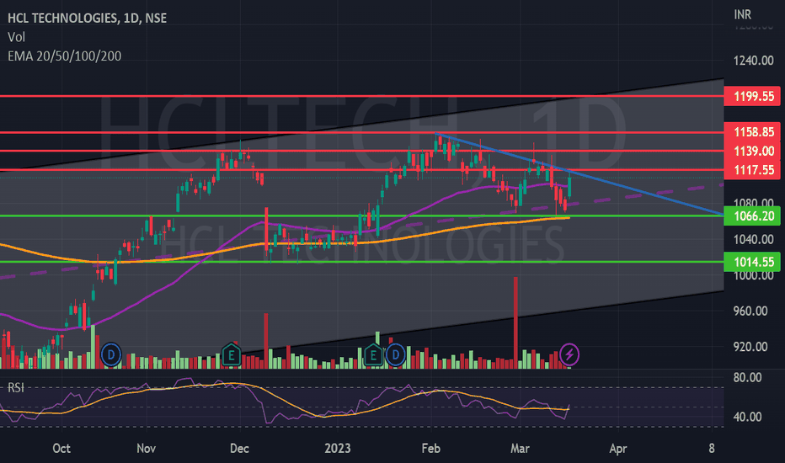Select the tallest red volume bar near March

[515, 323]
